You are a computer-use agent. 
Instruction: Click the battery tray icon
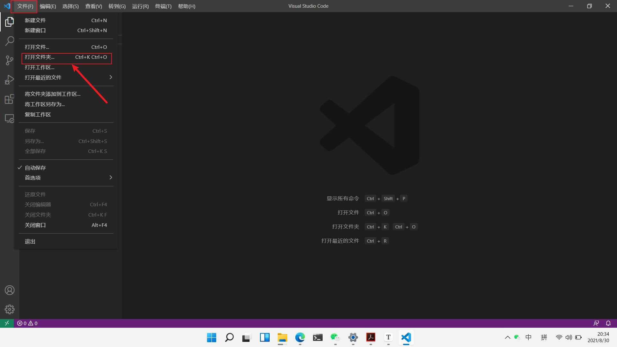pyautogui.click(x=578, y=337)
